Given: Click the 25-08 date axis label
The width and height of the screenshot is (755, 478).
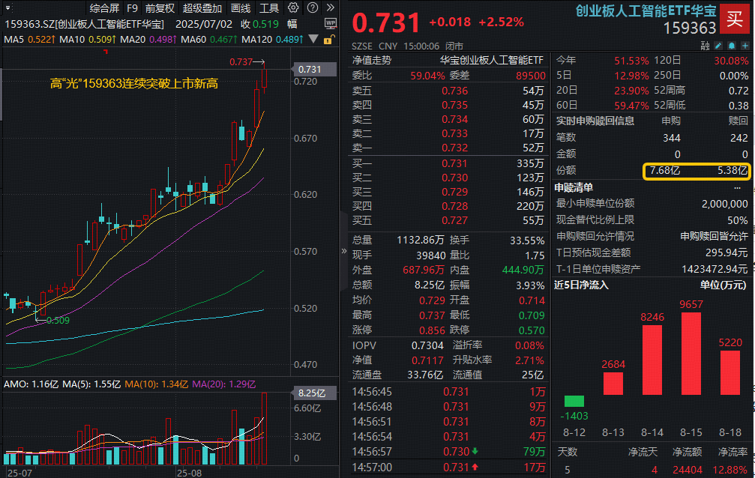Looking at the screenshot, I should 189,473.
